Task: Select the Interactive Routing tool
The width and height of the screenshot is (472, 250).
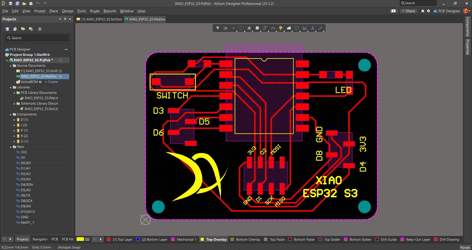Action: coord(265,28)
